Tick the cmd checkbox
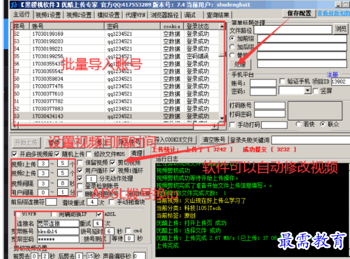The height and width of the screenshot is (259, 350). [x=128, y=230]
